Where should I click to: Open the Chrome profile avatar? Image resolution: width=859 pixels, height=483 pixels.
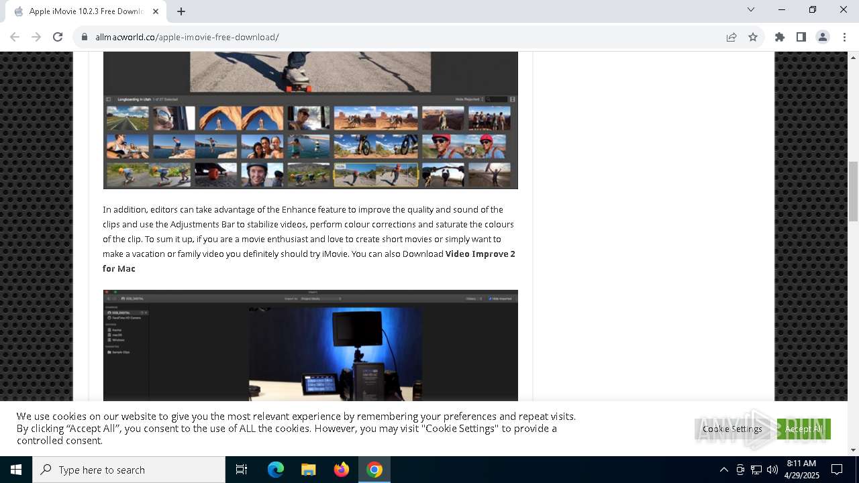823,37
